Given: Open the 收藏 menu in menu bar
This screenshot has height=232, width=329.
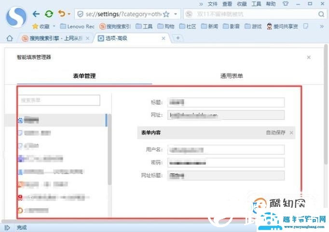Looking at the screenshot, I should pos(242,4).
